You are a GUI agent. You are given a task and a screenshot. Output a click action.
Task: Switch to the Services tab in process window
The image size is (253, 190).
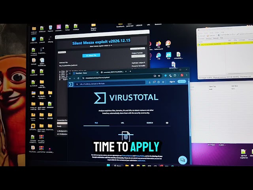[208, 39]
